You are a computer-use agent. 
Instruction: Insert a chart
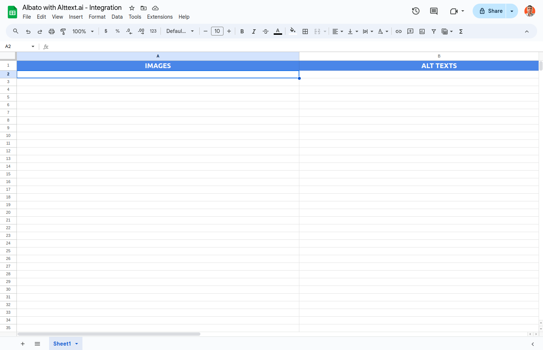click(x=422, y=31)
